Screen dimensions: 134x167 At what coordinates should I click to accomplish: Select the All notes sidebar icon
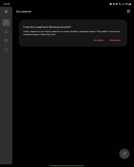tap(6, 23)
